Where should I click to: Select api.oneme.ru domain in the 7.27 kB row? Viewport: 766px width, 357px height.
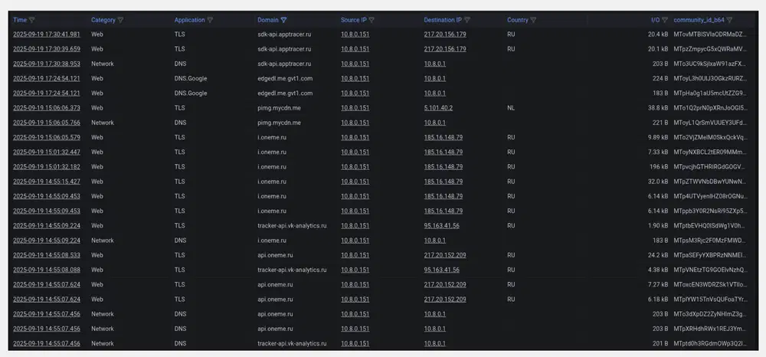(275, 284)
